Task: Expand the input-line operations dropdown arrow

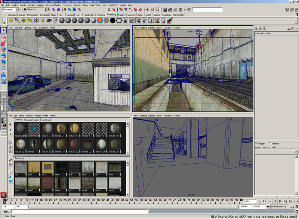Action: pyautogui.click(x=187, y=10)
